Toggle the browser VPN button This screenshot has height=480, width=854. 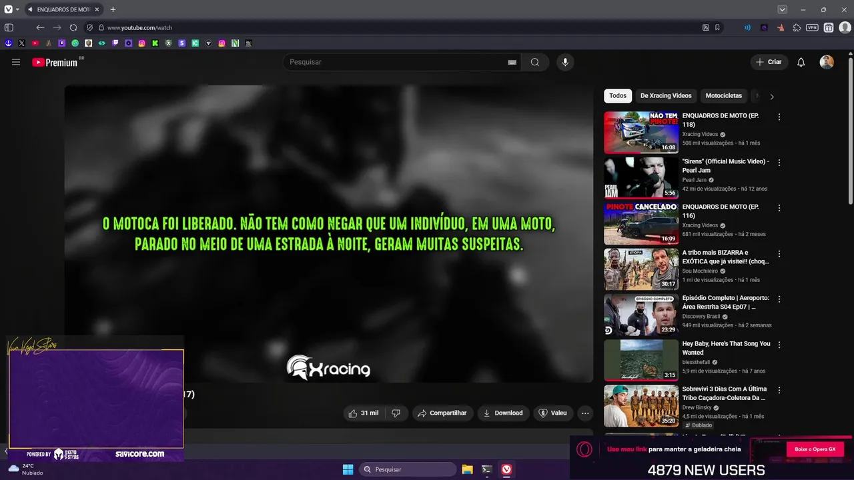[812, 28]
